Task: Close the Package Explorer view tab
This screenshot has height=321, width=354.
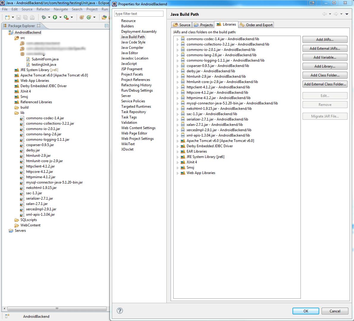Action: point(39,26)
